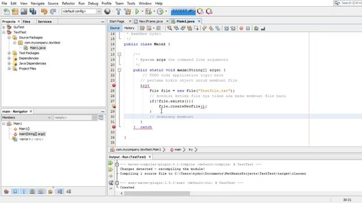The image size is (362, 203).
Task: Click the Source view button
Action: (x=115, y=28)
